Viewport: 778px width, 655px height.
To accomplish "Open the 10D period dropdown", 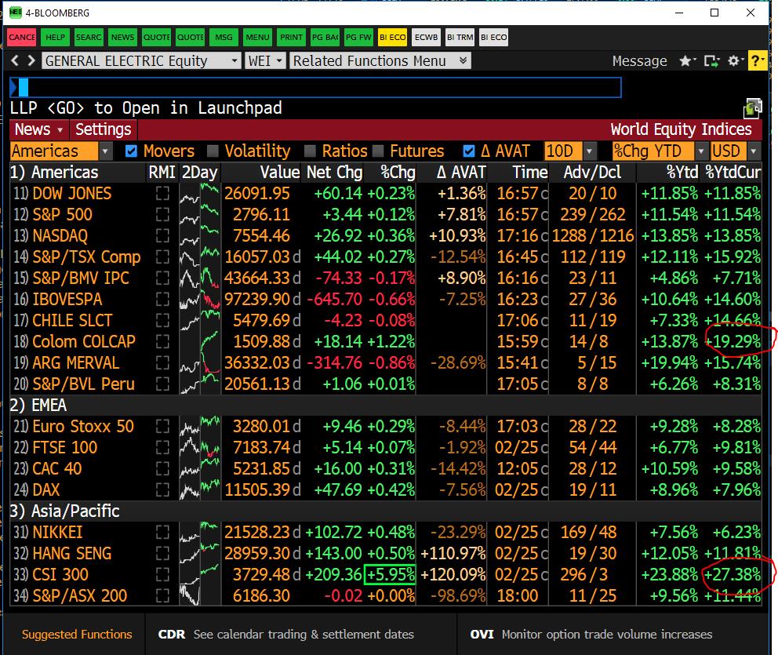I will pyautogui.click(x=569, y=151).
